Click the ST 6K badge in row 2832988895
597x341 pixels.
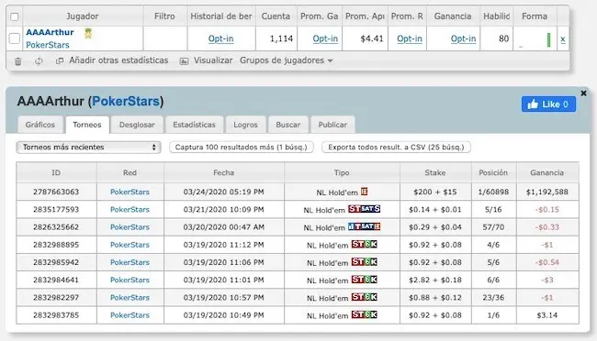[365, 244]
